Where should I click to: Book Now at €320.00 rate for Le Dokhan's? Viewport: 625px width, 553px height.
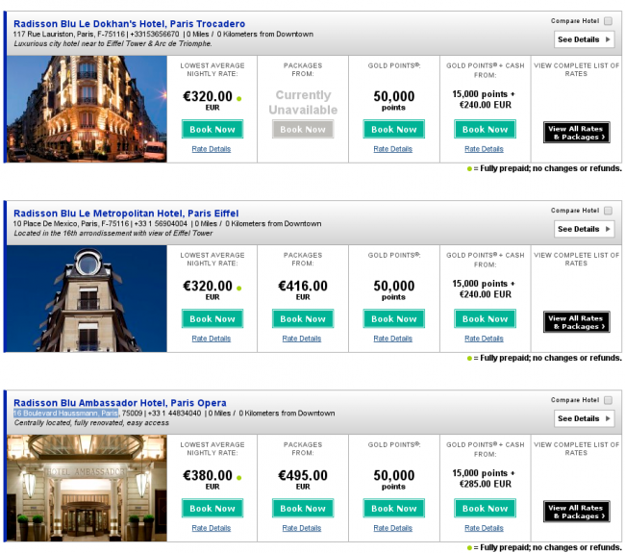(x=212, y=129)
